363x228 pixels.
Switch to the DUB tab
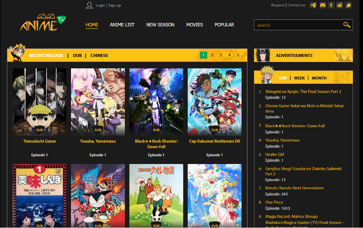point(77,55)
